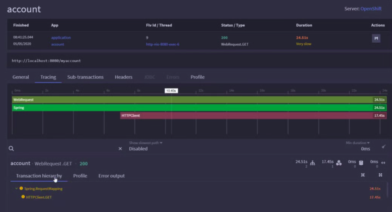Click the 10.40s timeline marker
The width and height of the screenshot is (392, 212).
click(171, 90)
